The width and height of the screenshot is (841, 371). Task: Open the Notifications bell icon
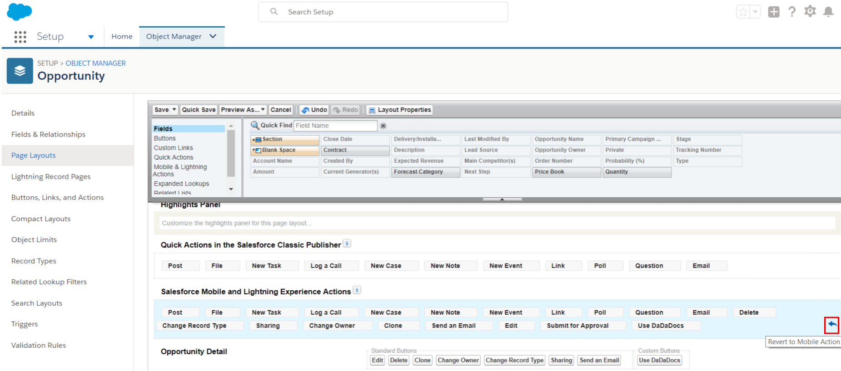tap(828, 12)
